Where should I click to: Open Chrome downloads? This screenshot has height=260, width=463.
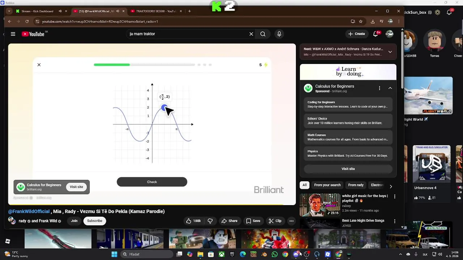(373, 21)
